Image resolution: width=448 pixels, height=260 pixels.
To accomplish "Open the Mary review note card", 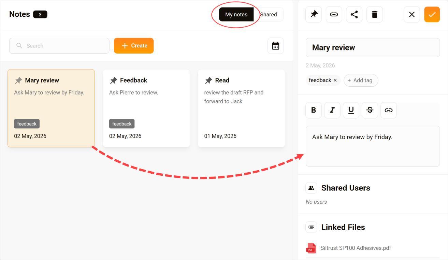I will (x=51, y=108).
